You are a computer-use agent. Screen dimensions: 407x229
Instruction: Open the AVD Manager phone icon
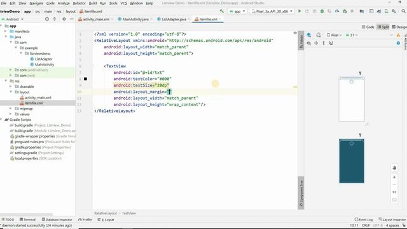pyautogui.click(x=386, y=11)
